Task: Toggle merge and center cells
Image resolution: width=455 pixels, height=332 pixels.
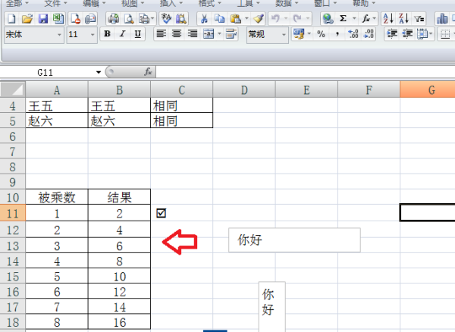Action: [x=209, y=35]
